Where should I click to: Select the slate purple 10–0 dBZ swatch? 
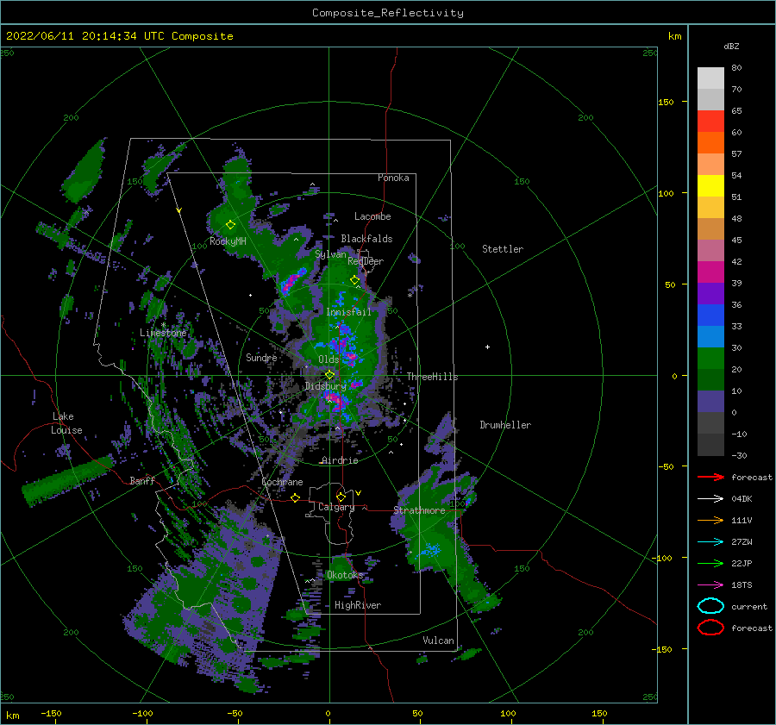[710, 401]
